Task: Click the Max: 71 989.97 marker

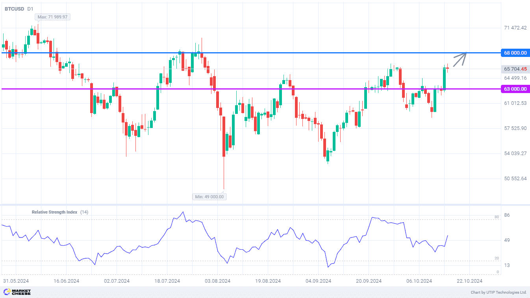Action: 53,17
